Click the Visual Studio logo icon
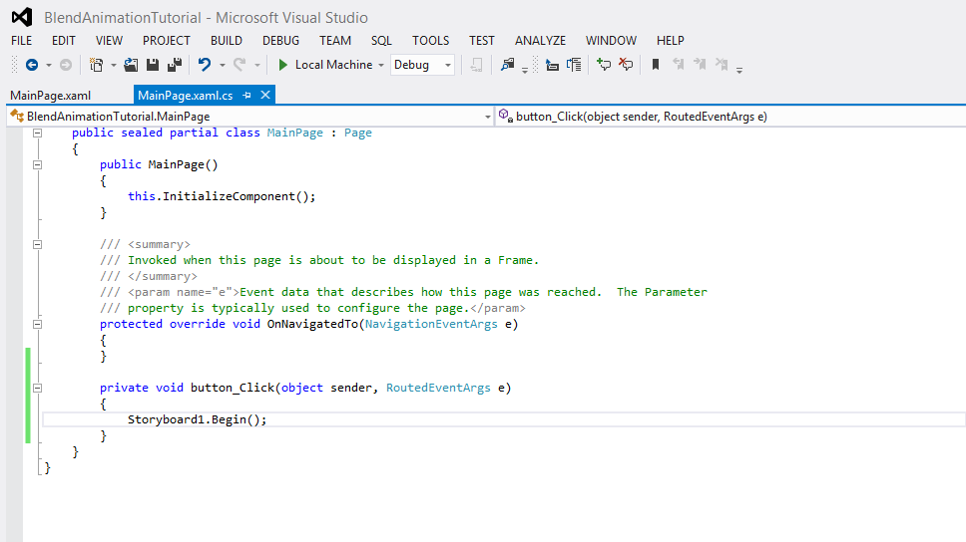Screen dimensions: 966x542 pyautogui.click(x=22, y=17)
